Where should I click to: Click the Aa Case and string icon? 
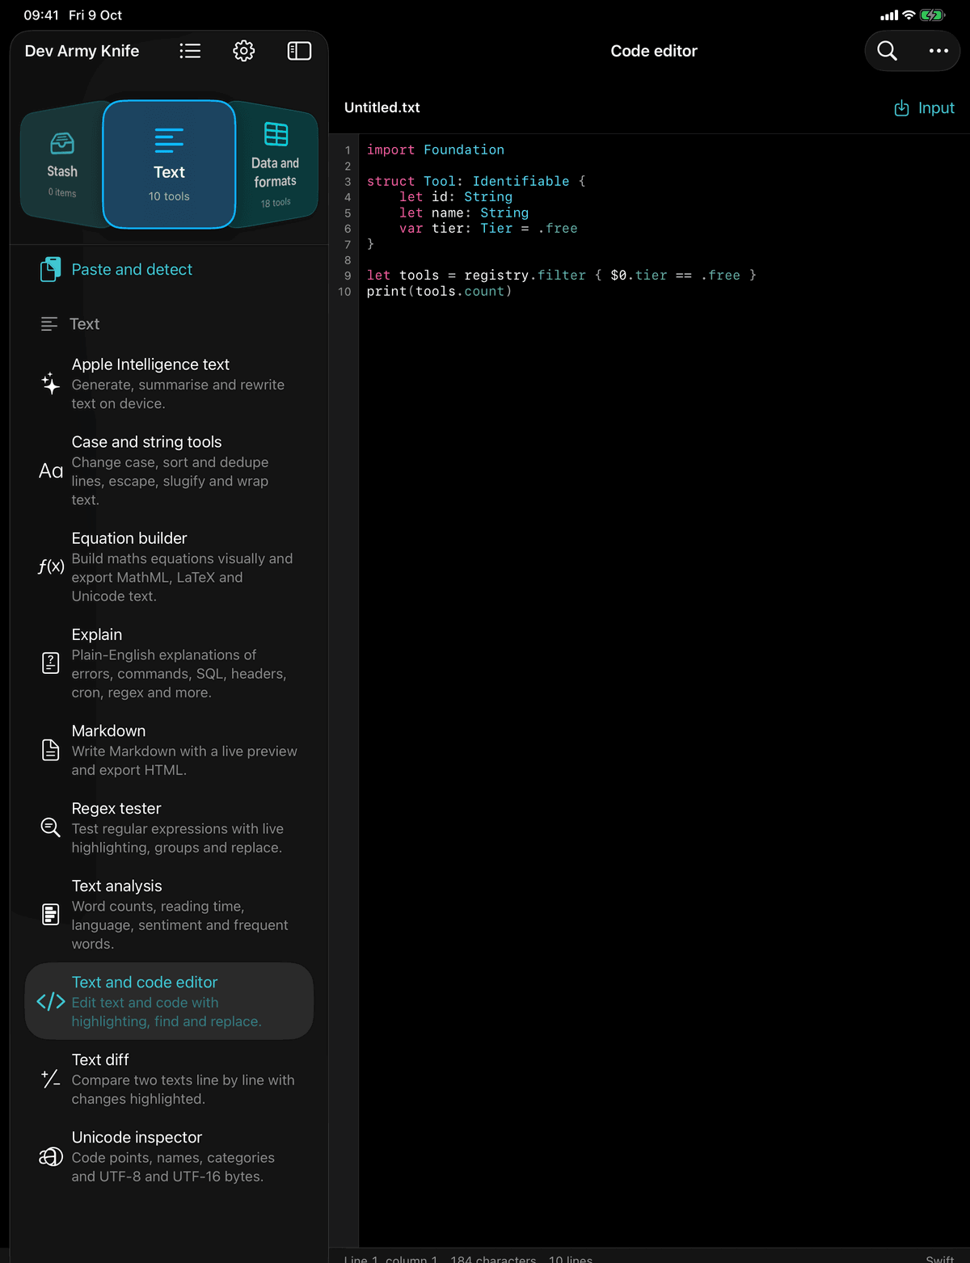coord(51,470)
